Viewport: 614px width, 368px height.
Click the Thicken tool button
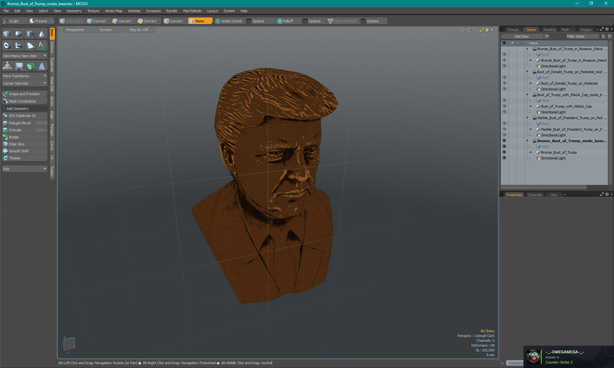[25, 158]
